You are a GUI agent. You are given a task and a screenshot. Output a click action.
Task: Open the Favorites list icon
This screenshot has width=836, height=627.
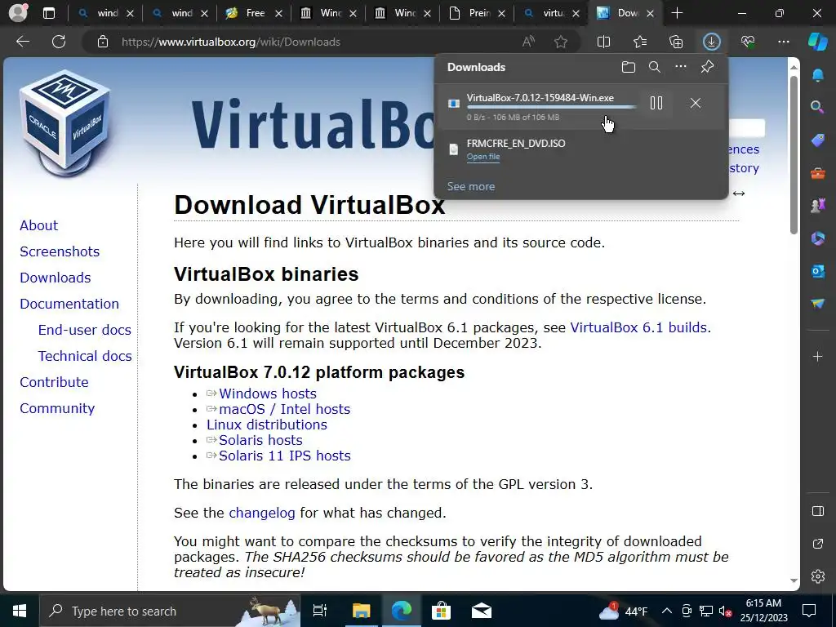[x=640, y=42]
